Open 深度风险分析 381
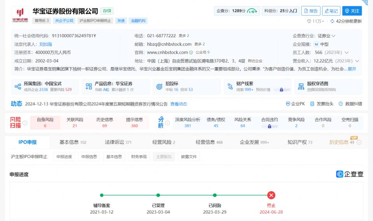Screen dimensions: 373x221 (x=188, y=122)
